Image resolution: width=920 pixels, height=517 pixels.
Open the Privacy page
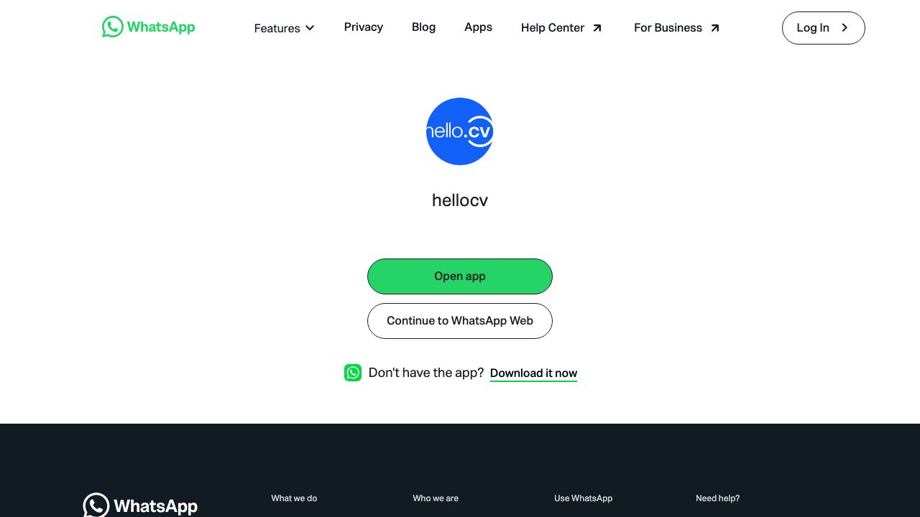pos(363,27)
